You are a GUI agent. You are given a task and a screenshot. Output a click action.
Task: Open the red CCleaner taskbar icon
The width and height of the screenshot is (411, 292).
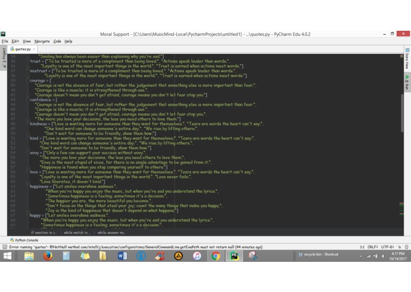coord(160,256)
